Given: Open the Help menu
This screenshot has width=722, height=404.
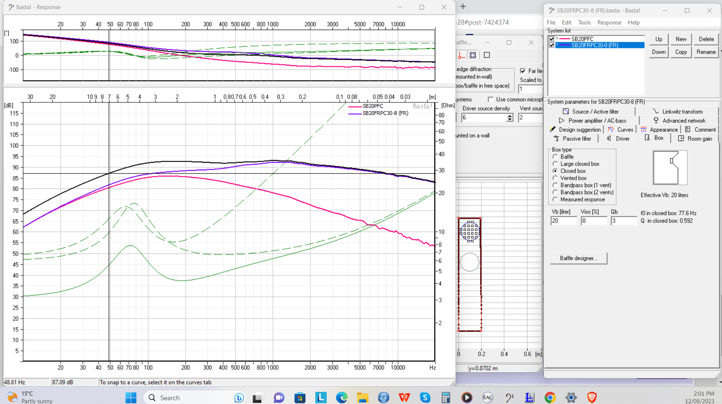Looking at the screenshot, I should tap(633, 22).
